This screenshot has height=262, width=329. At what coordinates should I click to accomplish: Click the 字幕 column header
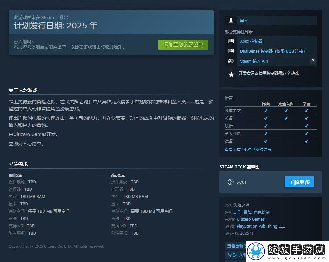pos(306,104)
